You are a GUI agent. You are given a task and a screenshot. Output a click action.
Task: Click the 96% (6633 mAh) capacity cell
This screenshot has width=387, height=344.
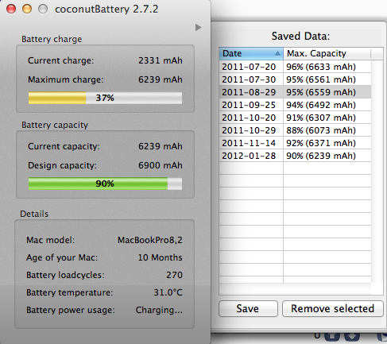[327, 67]
